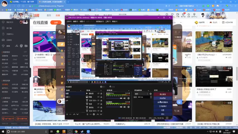
Task: Open Mic/Aux audio settings gear
Action: tap(129, 98)
